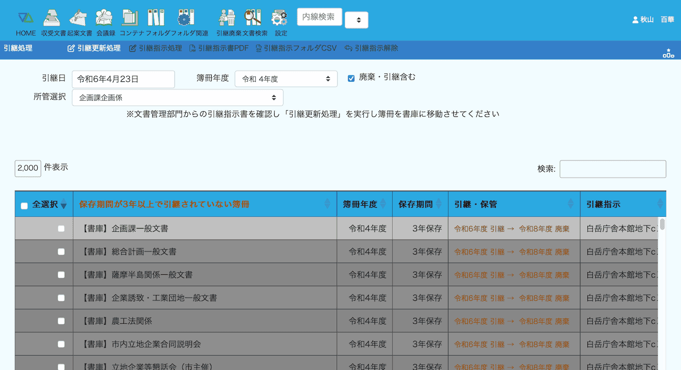Open the 設定 settings gears icon

280,18
